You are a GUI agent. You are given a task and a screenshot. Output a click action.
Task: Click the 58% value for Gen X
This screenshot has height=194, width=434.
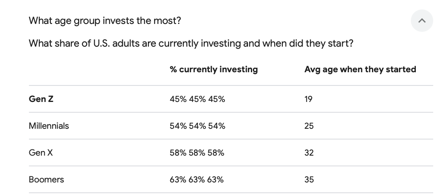click(x=197, y=153)
